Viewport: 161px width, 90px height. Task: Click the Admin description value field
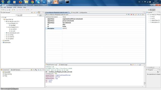(x=104, y=28)
